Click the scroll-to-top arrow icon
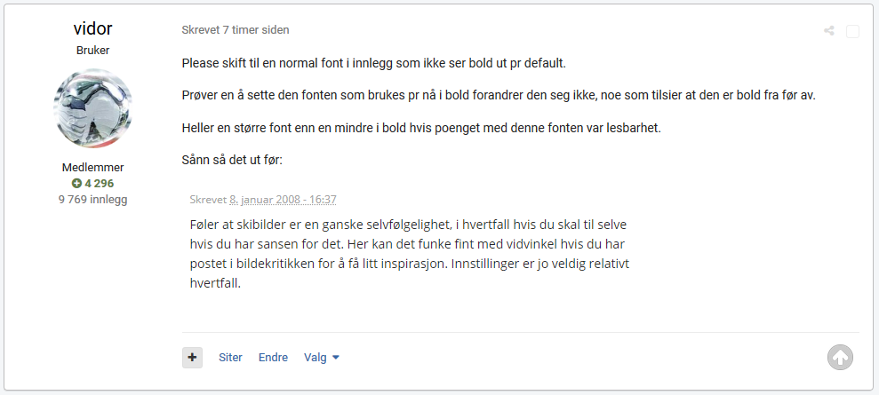The height and width of the screenshot is (395, 879). (x=840, y=357)
